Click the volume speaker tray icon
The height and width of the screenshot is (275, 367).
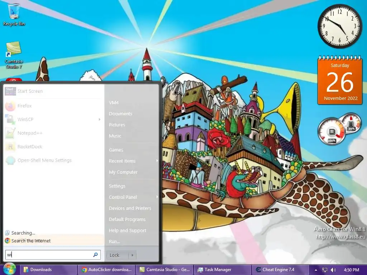(333, 270)
